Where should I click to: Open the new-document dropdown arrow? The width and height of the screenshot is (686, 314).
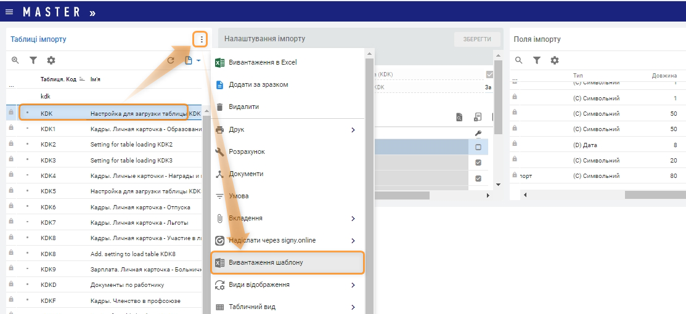pyautogui.click(x=198, y=60)
